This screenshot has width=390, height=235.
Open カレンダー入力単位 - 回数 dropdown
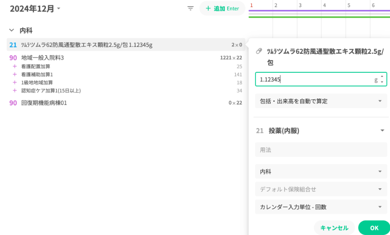[320, 207]
